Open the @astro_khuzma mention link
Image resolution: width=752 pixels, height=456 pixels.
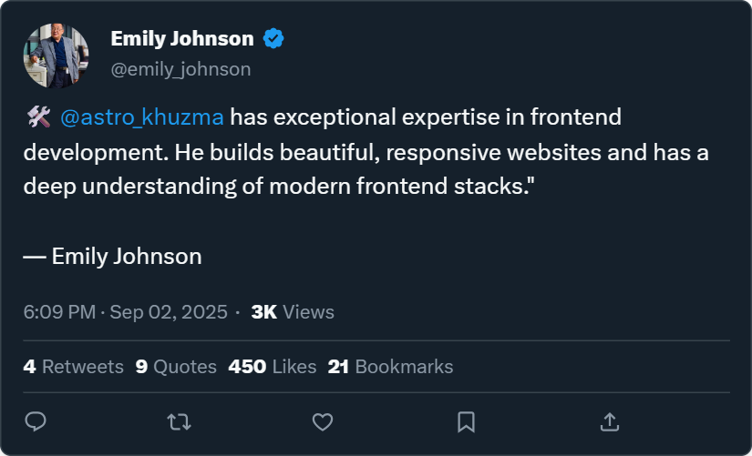pyautogui.click(x=141, y=117)
